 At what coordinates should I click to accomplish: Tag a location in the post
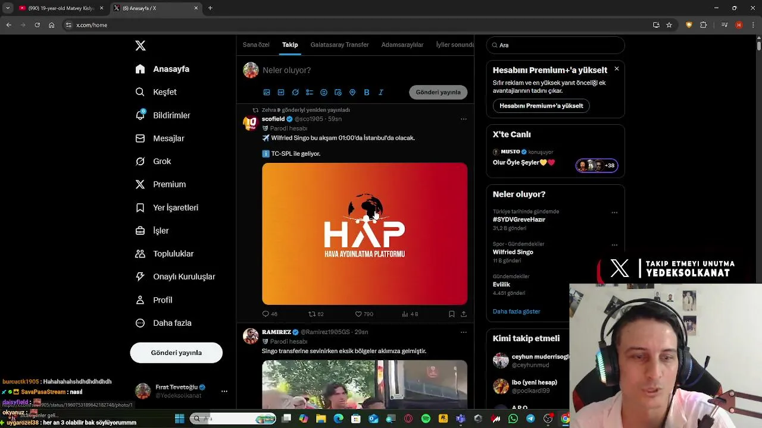pyautogui.click(x=352, y=92)
